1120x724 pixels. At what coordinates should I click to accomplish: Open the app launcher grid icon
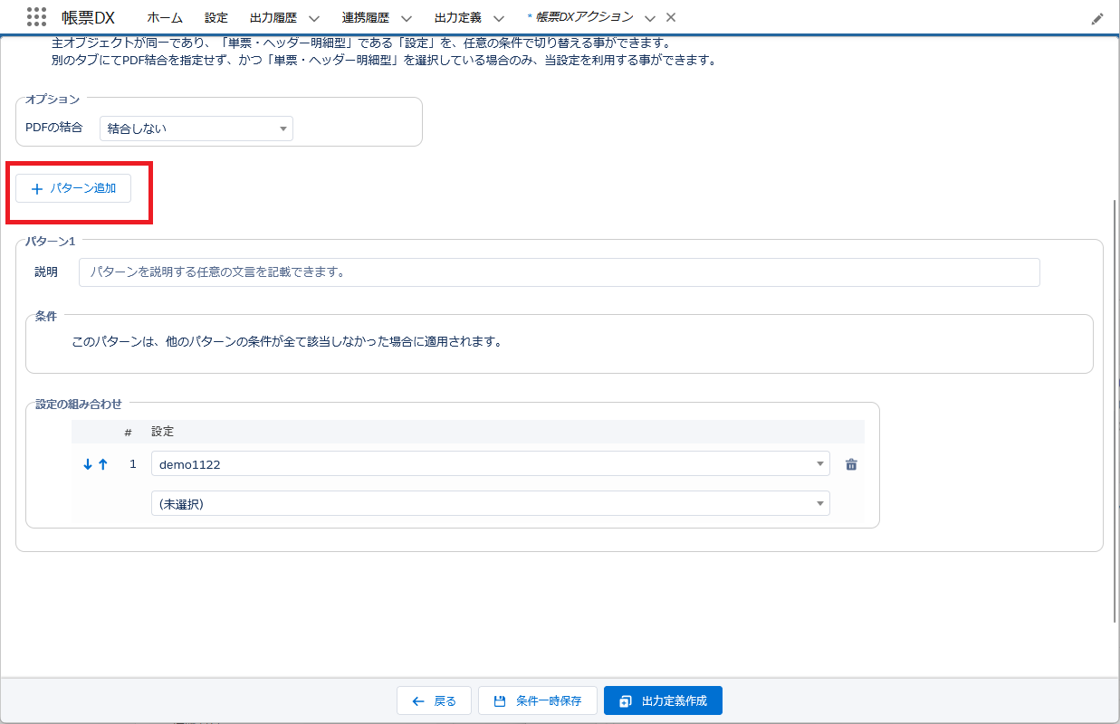coord(34,16)
